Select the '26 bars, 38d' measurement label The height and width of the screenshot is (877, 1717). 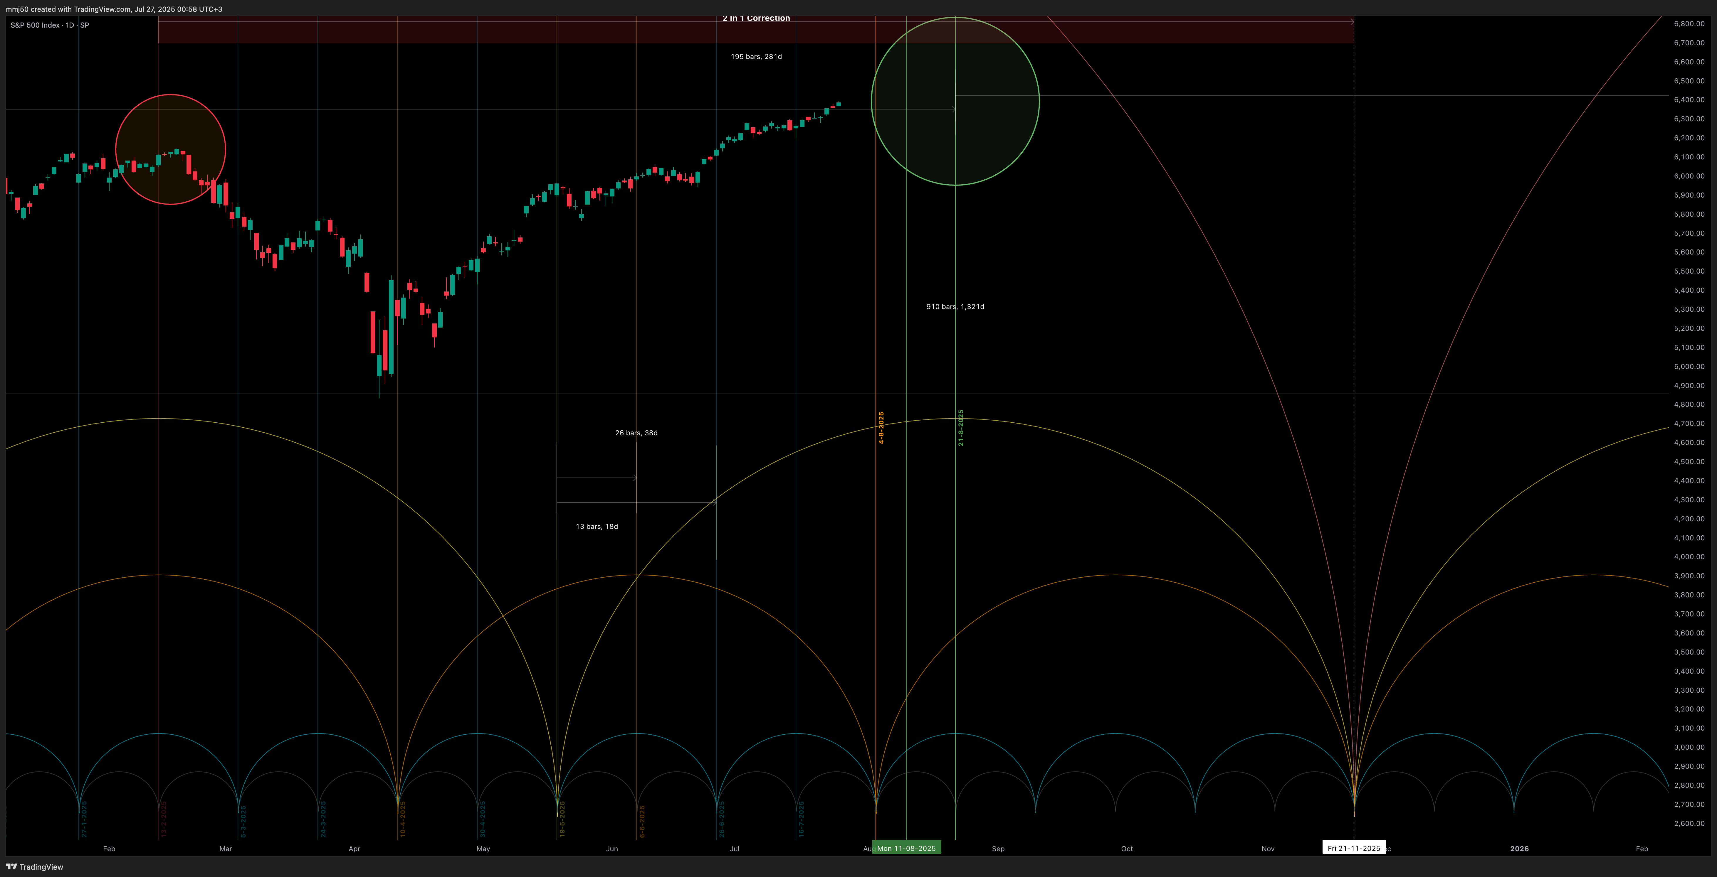coord(636,433)
